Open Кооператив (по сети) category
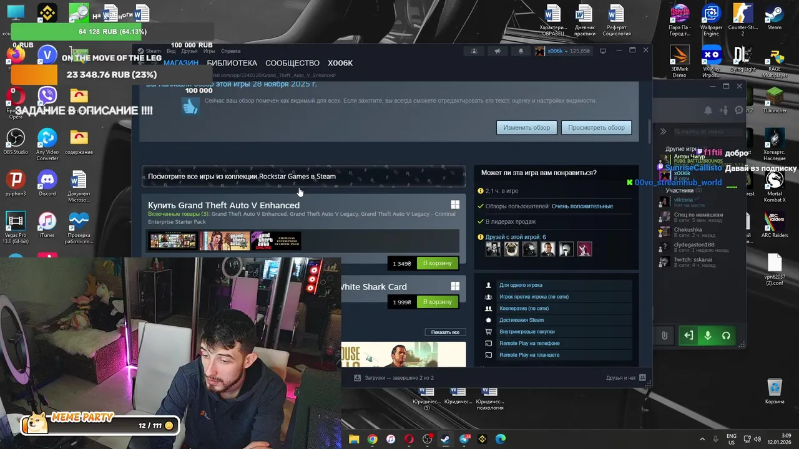This screenshot has height=449, width=799. tap(524, 309)
